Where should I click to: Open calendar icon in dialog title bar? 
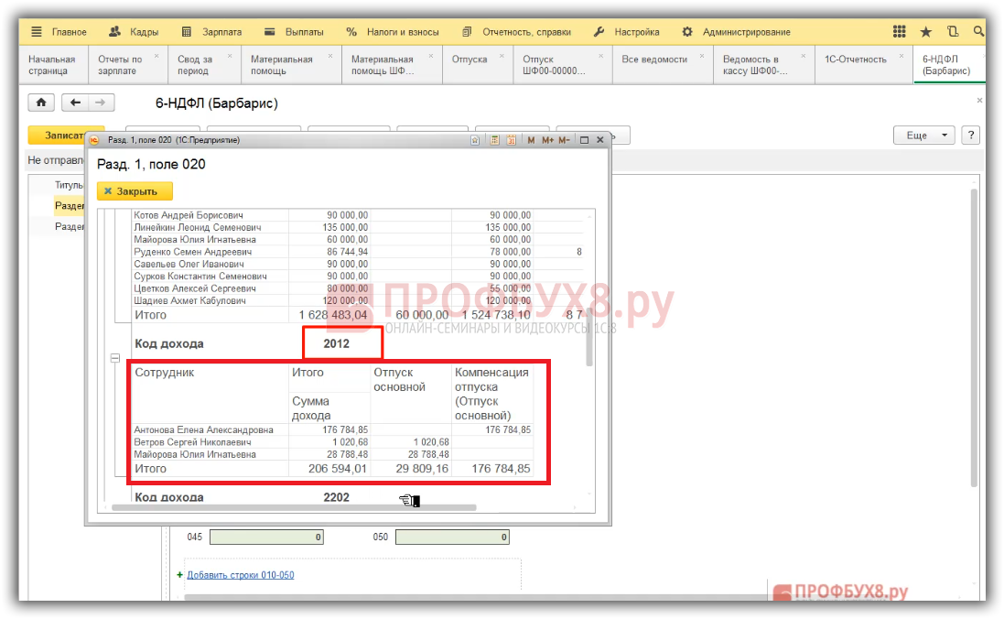[x=511, y=140]
